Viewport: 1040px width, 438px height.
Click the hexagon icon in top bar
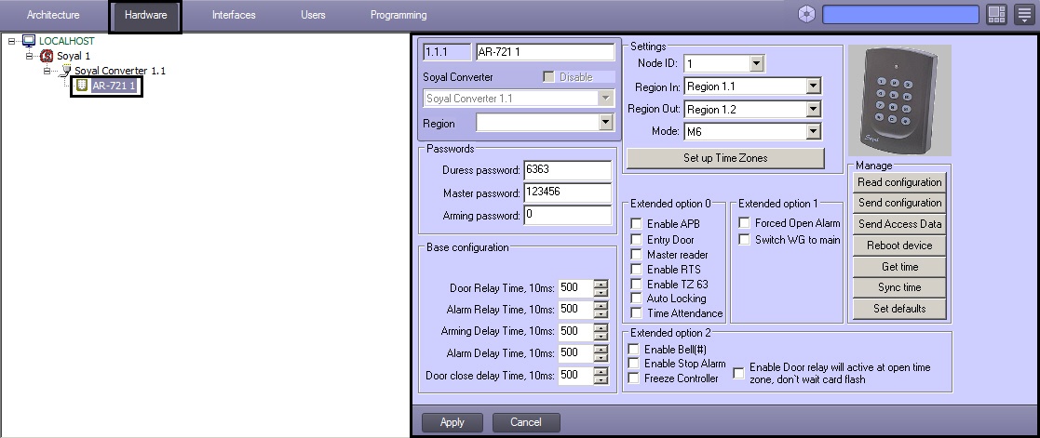(x=806, y=14)
